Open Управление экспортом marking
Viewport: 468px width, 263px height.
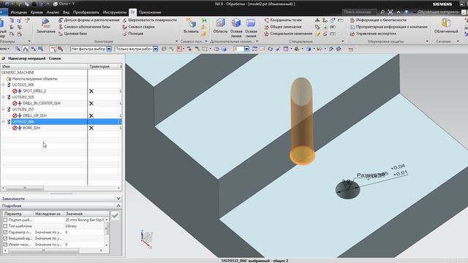tap(373, 34)
